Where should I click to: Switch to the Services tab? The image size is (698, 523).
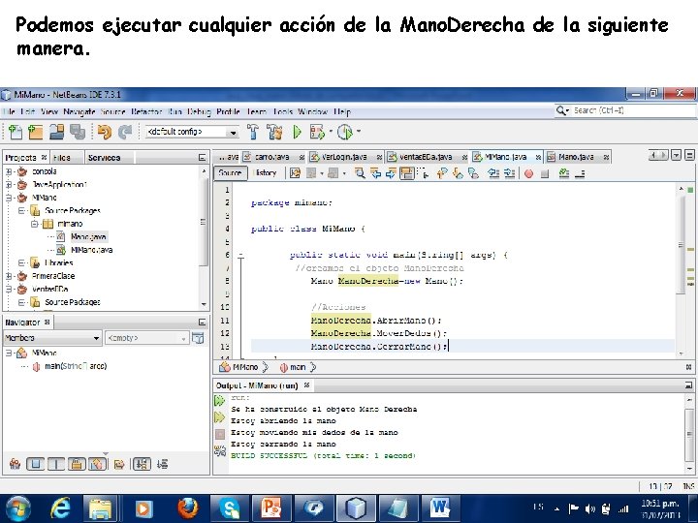click(104, 158)
